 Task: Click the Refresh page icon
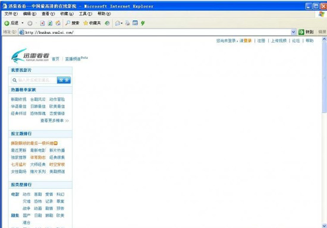pyautogui.click(x=50, y=23)
